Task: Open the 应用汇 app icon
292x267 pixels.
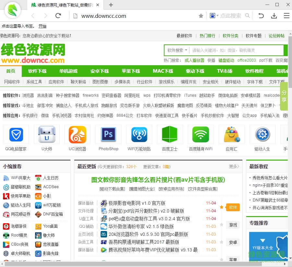Action: [231, 134]
